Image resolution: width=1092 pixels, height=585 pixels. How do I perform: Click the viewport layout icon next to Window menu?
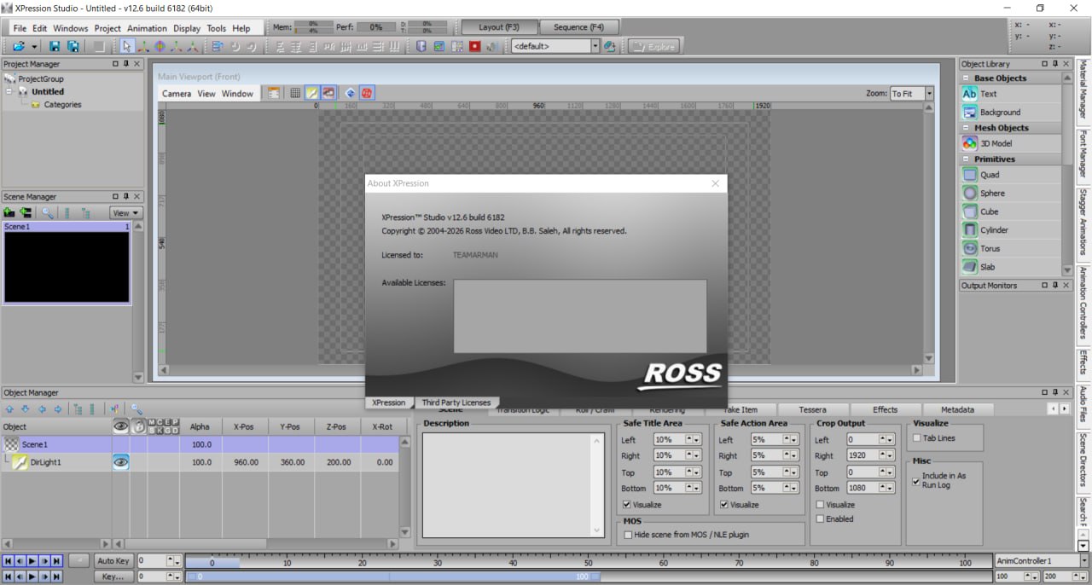pyautogui.click(x=274, y=93)
